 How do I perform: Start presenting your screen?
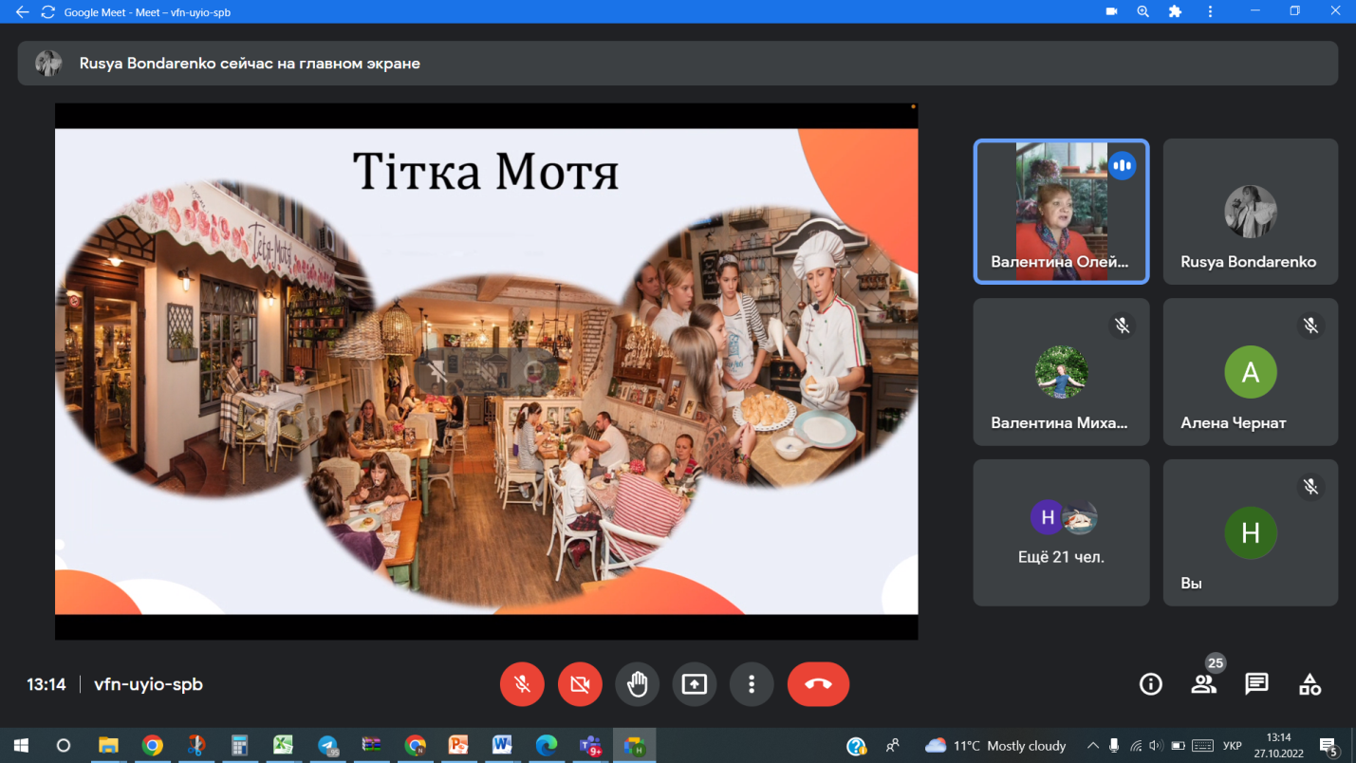[x=695, y=684]
